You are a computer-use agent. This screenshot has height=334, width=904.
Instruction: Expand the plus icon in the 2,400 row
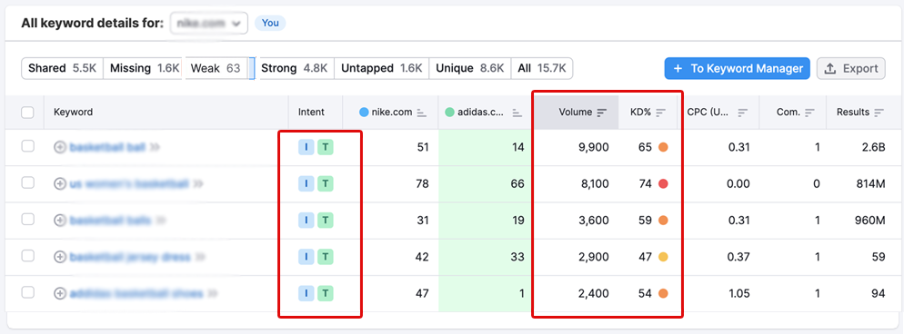59,294
